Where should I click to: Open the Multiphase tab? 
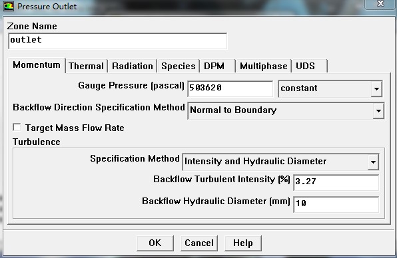pos(264,66)
